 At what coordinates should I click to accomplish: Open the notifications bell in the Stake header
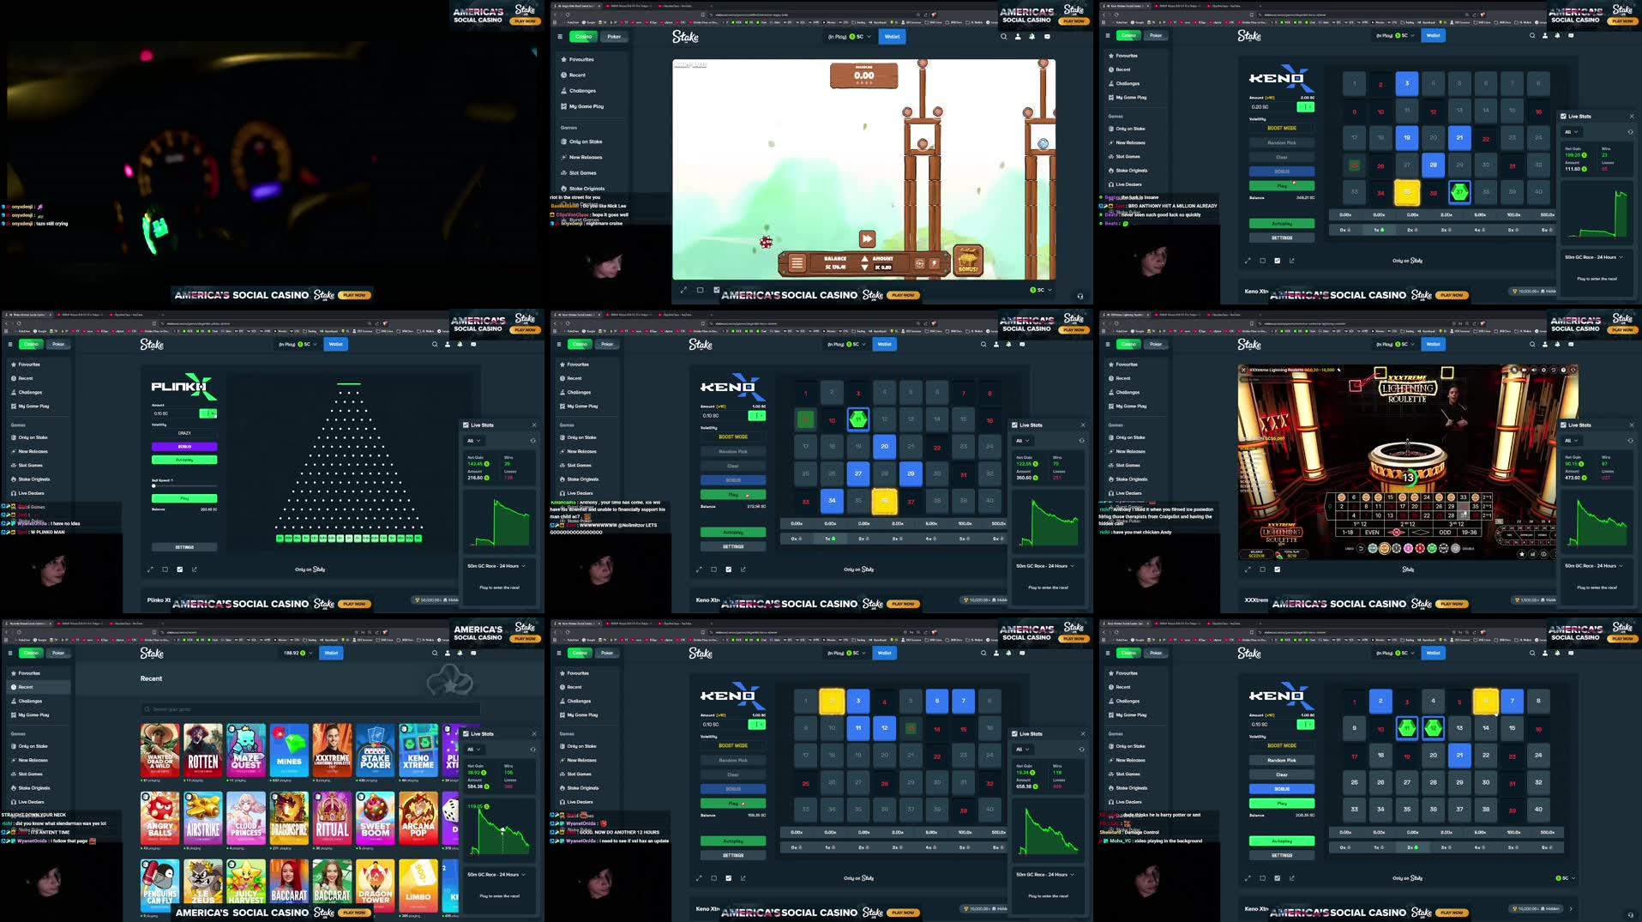point(1008,653)
